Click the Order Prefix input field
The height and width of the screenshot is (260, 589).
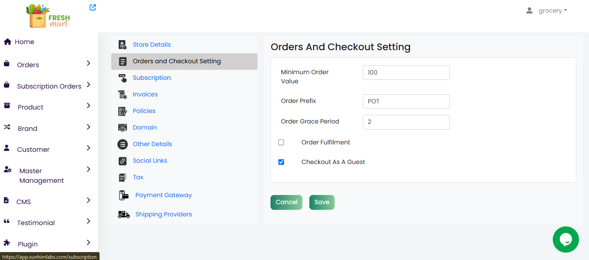(x=406, y=101)
